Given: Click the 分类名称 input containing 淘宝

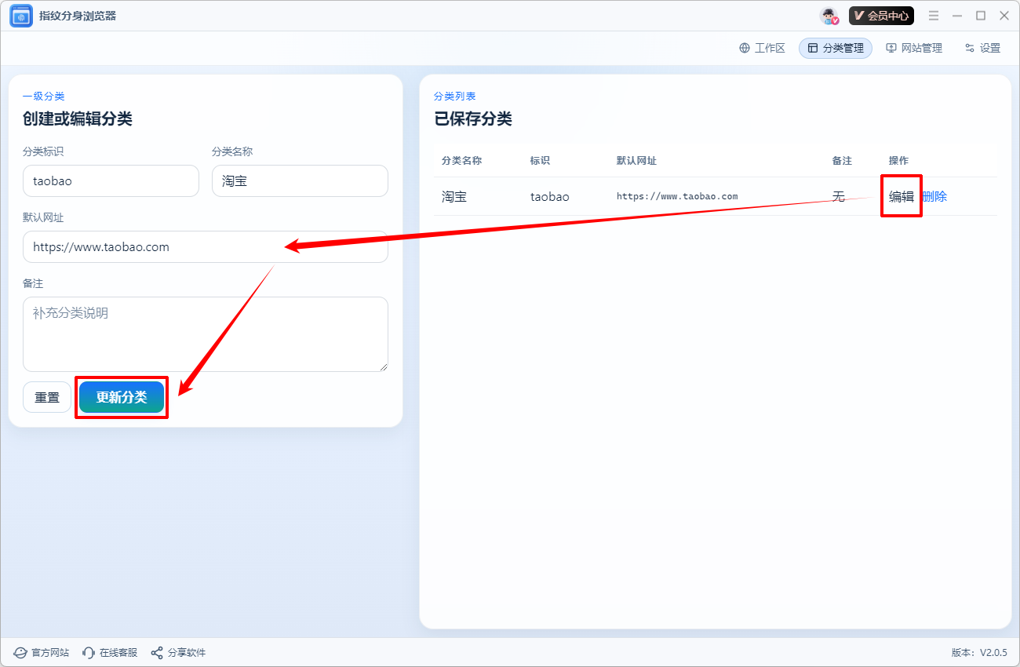Looking at the screenshot, I should pyautogui.click(x=300, y=180).
